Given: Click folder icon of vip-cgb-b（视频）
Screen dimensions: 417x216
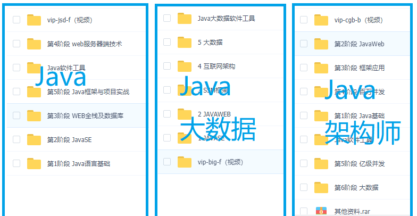Looking at the screenshot, I should (321, 20).
